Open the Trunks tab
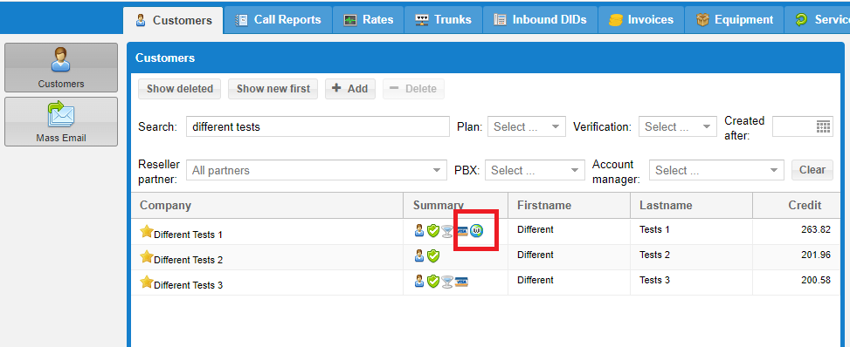Viewport: 850px width, 347px height. tap(444, 20)
